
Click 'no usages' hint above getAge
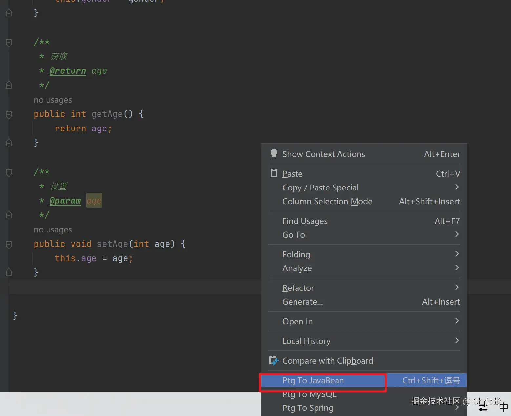click(53, 100)
